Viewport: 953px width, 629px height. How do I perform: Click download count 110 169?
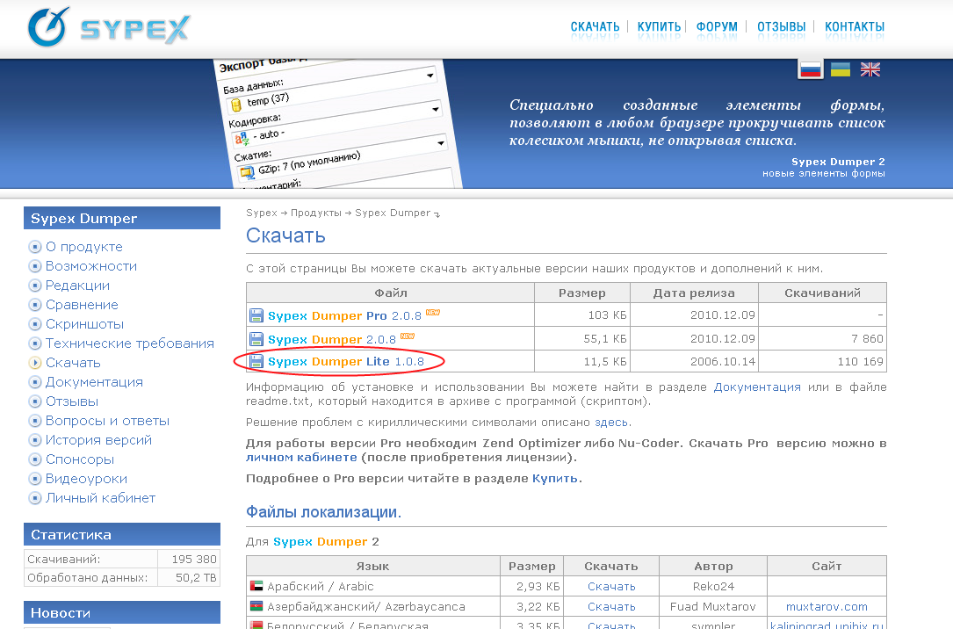(860, 362)
